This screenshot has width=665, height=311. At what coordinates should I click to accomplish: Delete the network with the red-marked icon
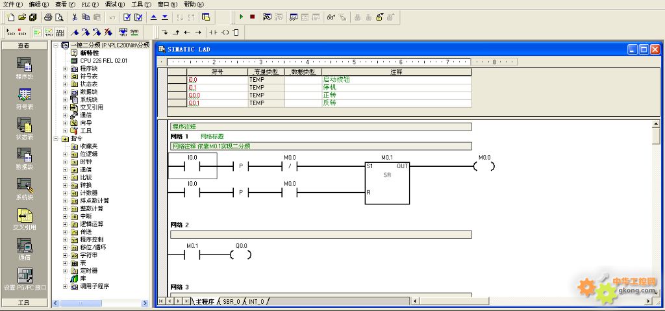click(22, 32)
